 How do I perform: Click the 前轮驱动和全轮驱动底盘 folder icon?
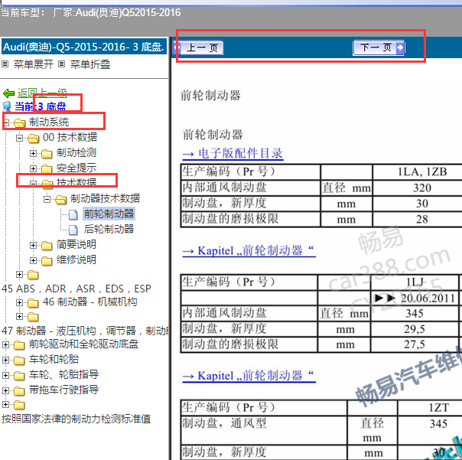[19, 344]
